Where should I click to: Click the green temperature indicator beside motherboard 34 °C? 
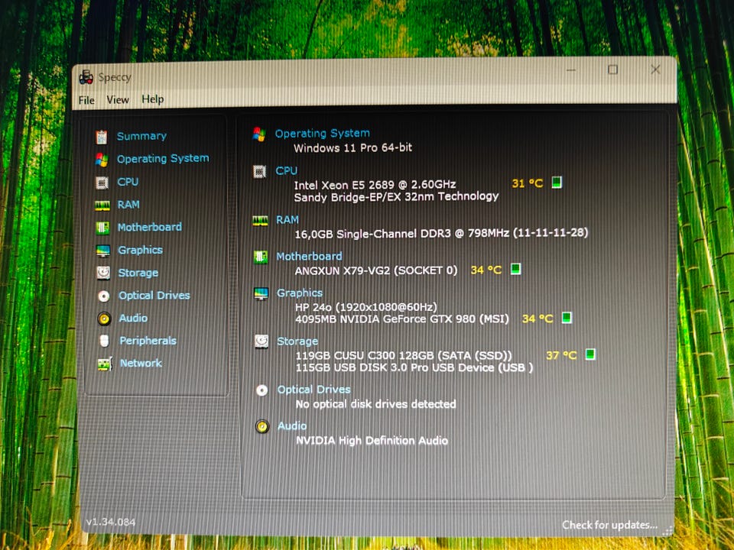[x=515, y=269]
